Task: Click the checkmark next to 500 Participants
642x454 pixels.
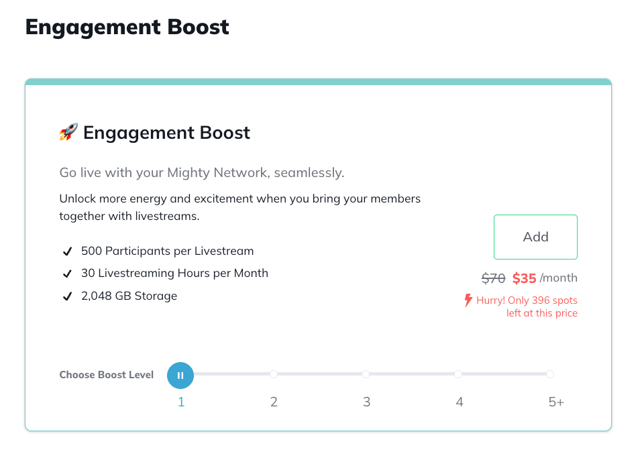Action: tap(67, 252)
